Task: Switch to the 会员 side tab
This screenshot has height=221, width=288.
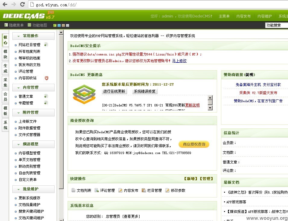Action: (x=5, y=96)
